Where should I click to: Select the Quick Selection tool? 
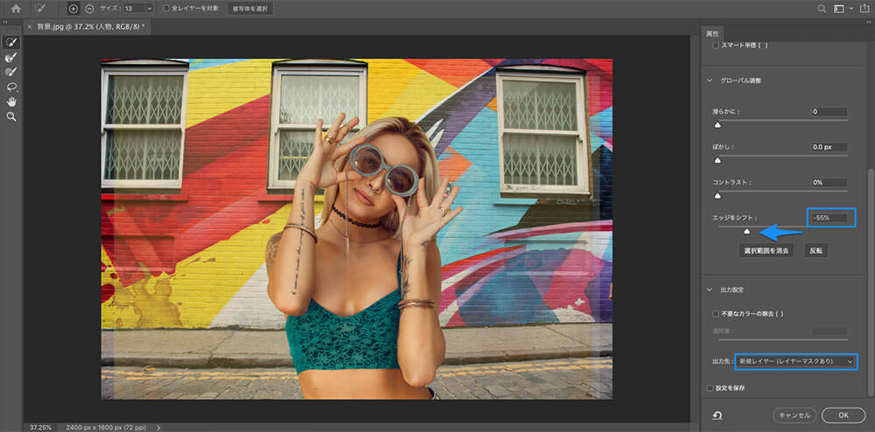click(x=11, y=42)
